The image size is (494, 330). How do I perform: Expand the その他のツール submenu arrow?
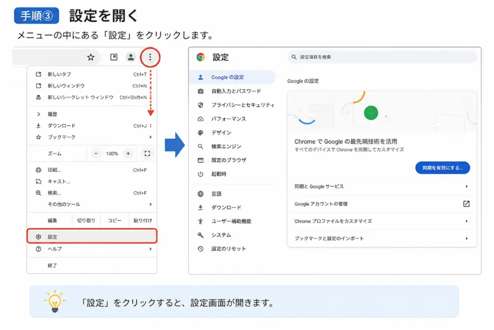[x=151, y=204]
